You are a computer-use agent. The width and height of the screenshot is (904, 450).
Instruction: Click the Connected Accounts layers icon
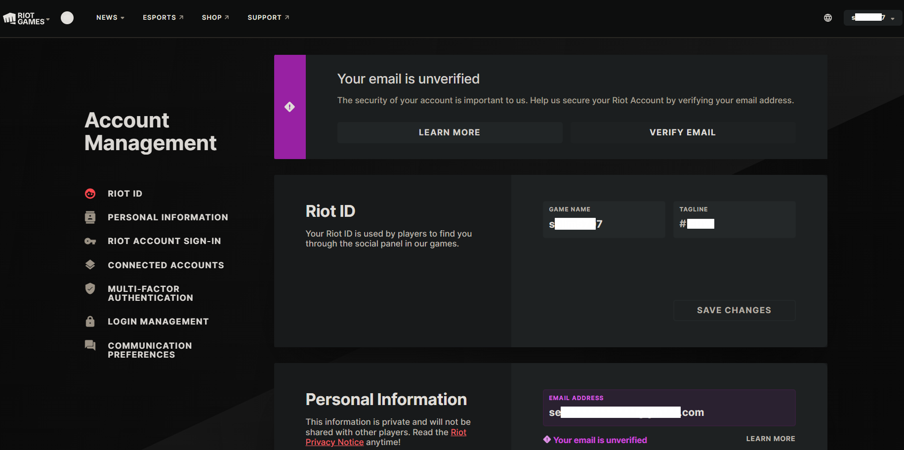pyautogui.click(x=90, y=265)
